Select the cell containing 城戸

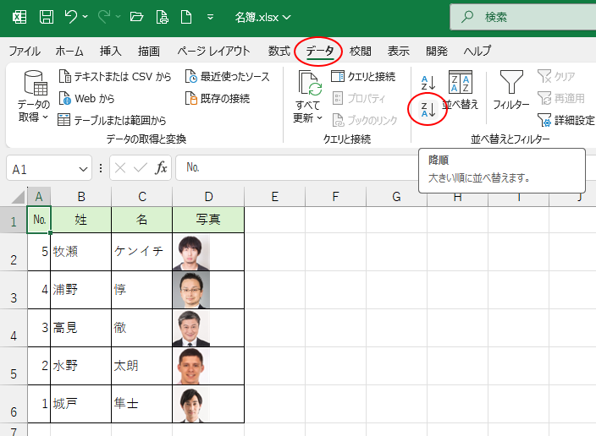[81, 404]
